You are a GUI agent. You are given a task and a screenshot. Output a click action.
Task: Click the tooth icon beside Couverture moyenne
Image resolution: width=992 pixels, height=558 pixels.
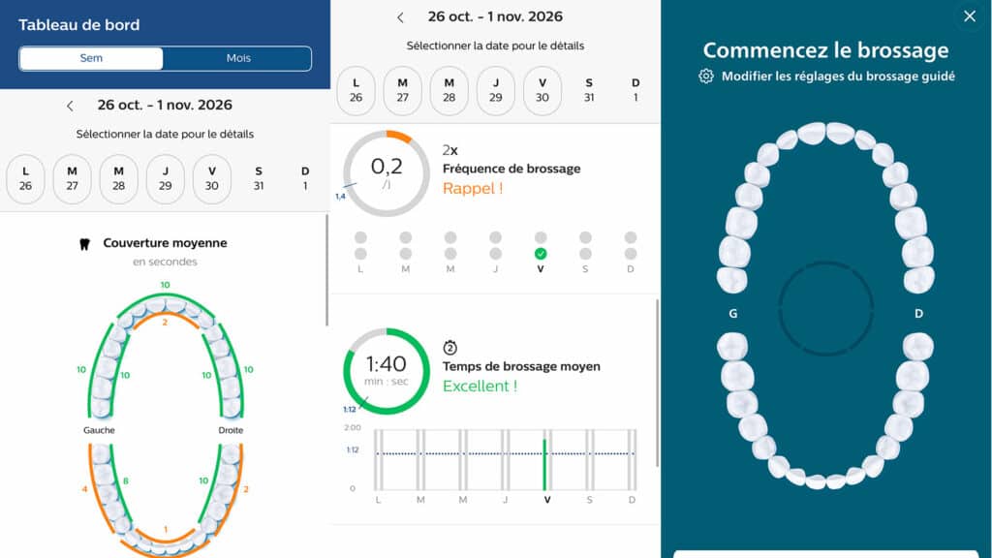[85, 244]
